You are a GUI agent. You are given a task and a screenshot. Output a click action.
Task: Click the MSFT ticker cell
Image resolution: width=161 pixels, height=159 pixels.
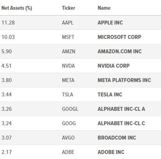tap(68, 37)
